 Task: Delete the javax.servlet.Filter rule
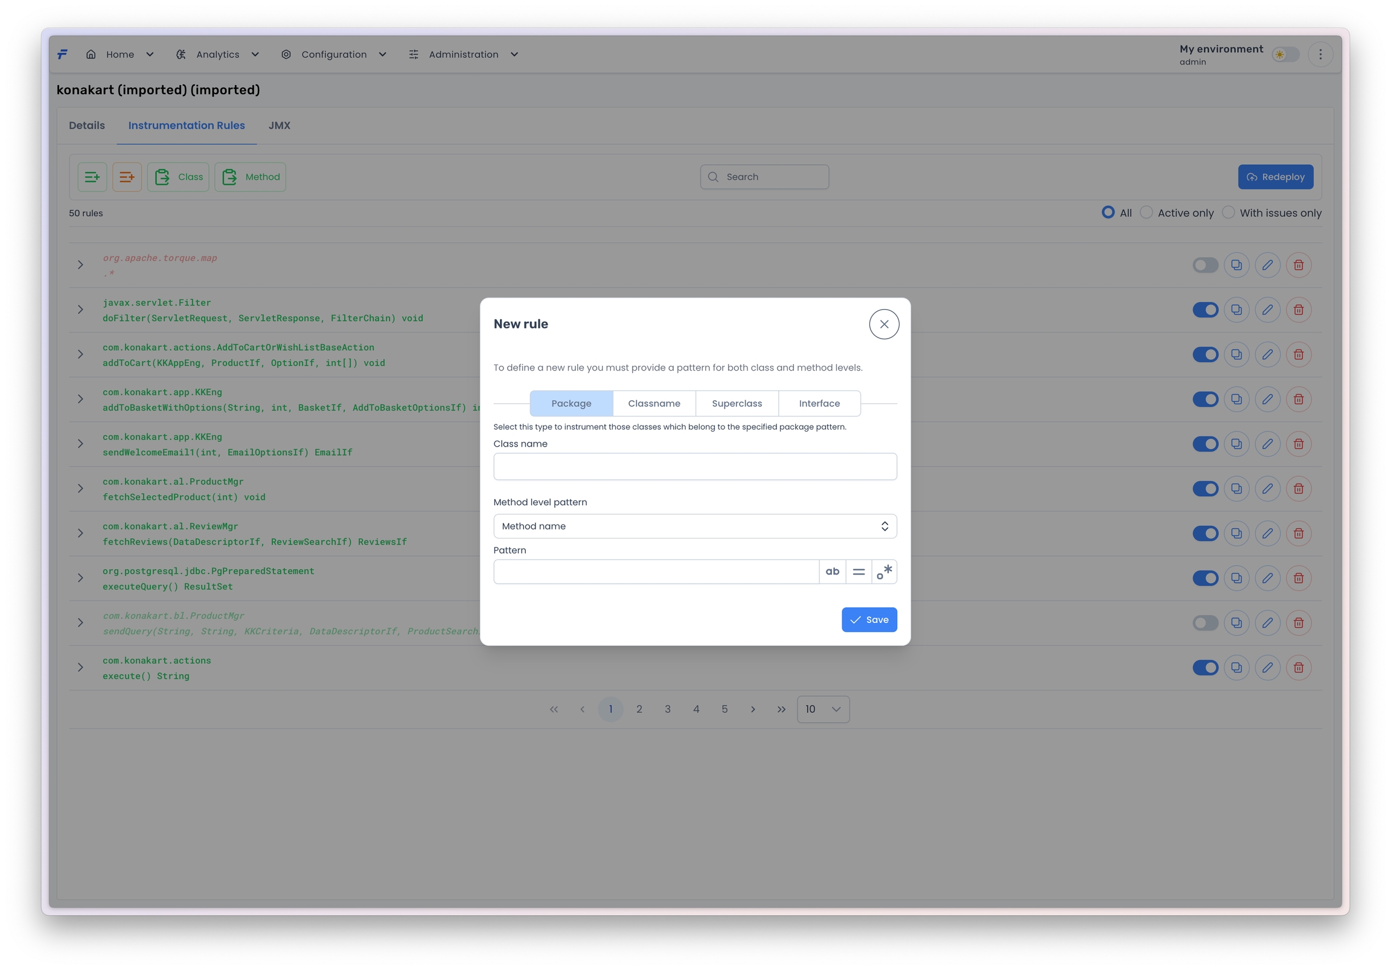(x=1297, y=310)
